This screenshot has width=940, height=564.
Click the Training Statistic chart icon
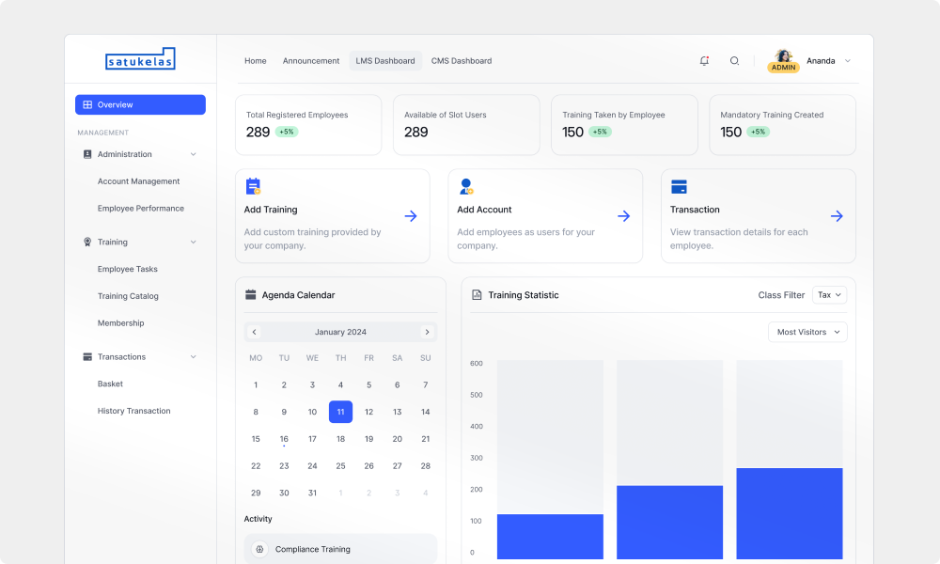tap(477, 295)
